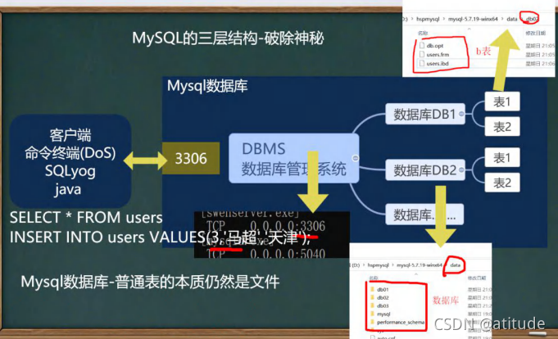
Task: Open chevron after hspmysql in db02 window
Action: coord(444,19)
